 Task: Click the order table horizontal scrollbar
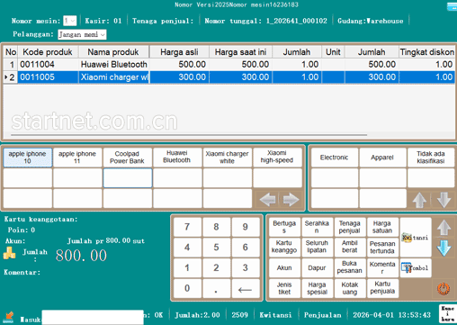[189, 135]
